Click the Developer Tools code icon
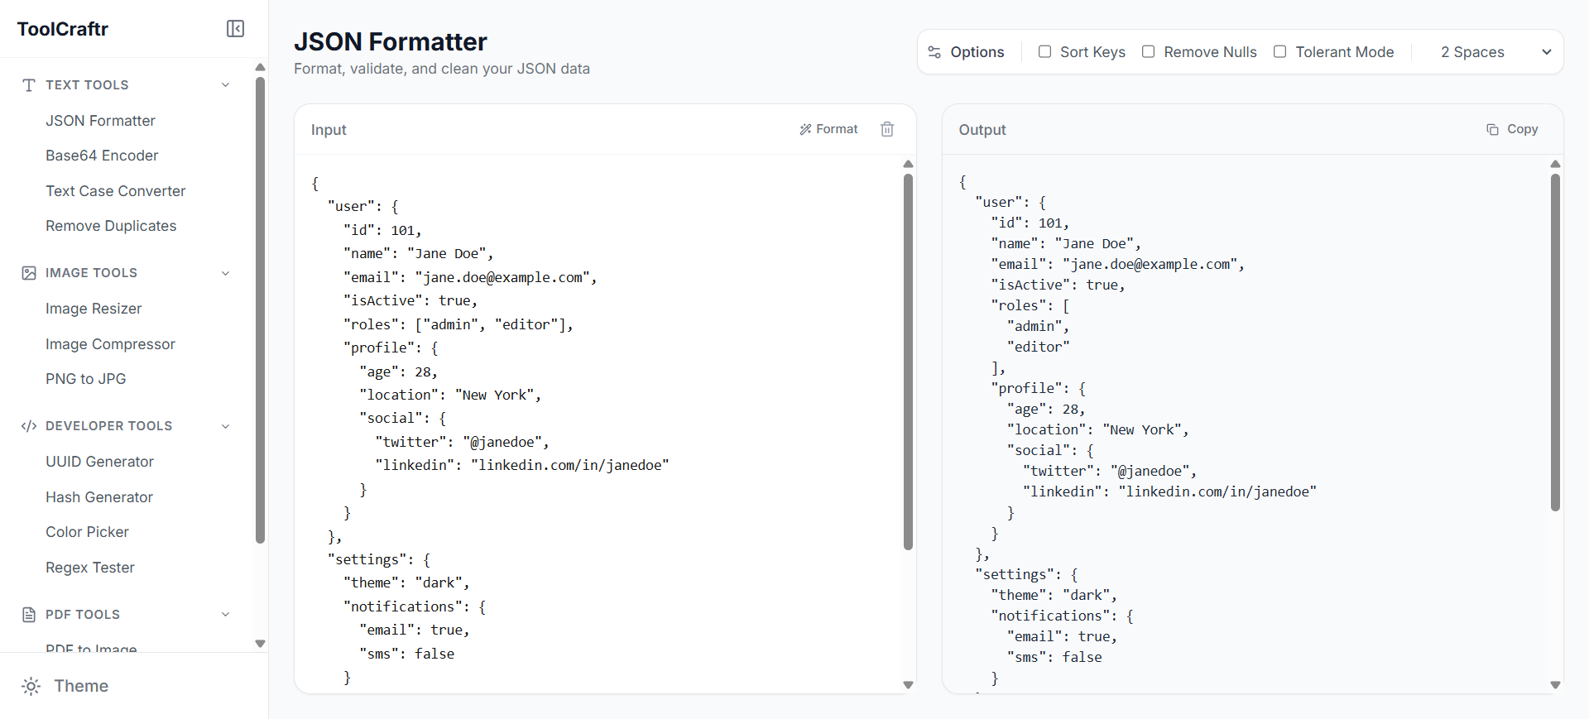Viewport: 1589px width, 719px height. pyautogui.click(x=29, y=426)
